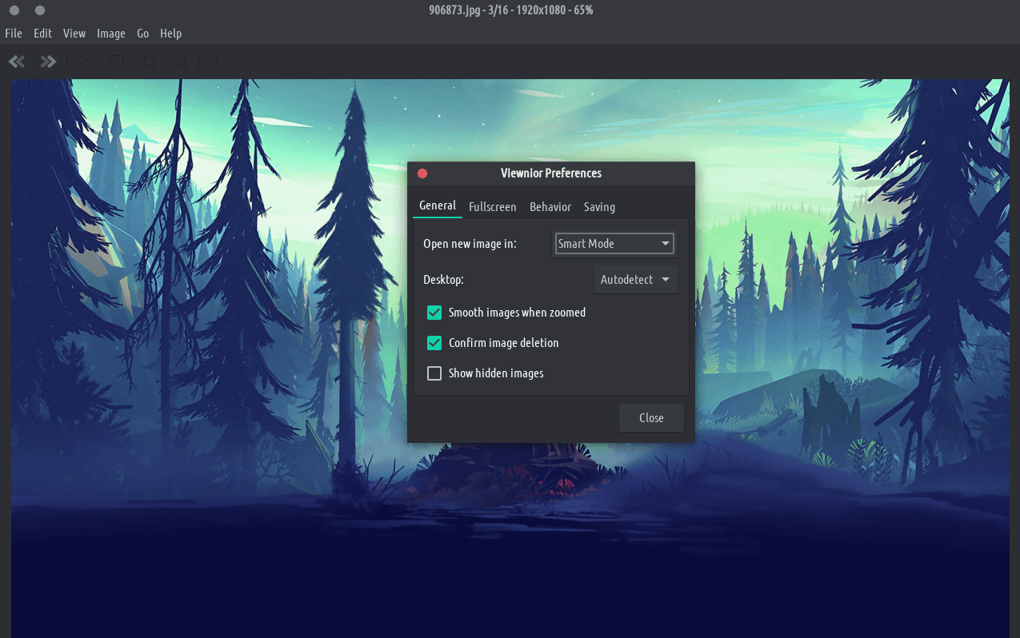
Task: Rotate the image right (clockwise)
Action: (x=249, y=62)
